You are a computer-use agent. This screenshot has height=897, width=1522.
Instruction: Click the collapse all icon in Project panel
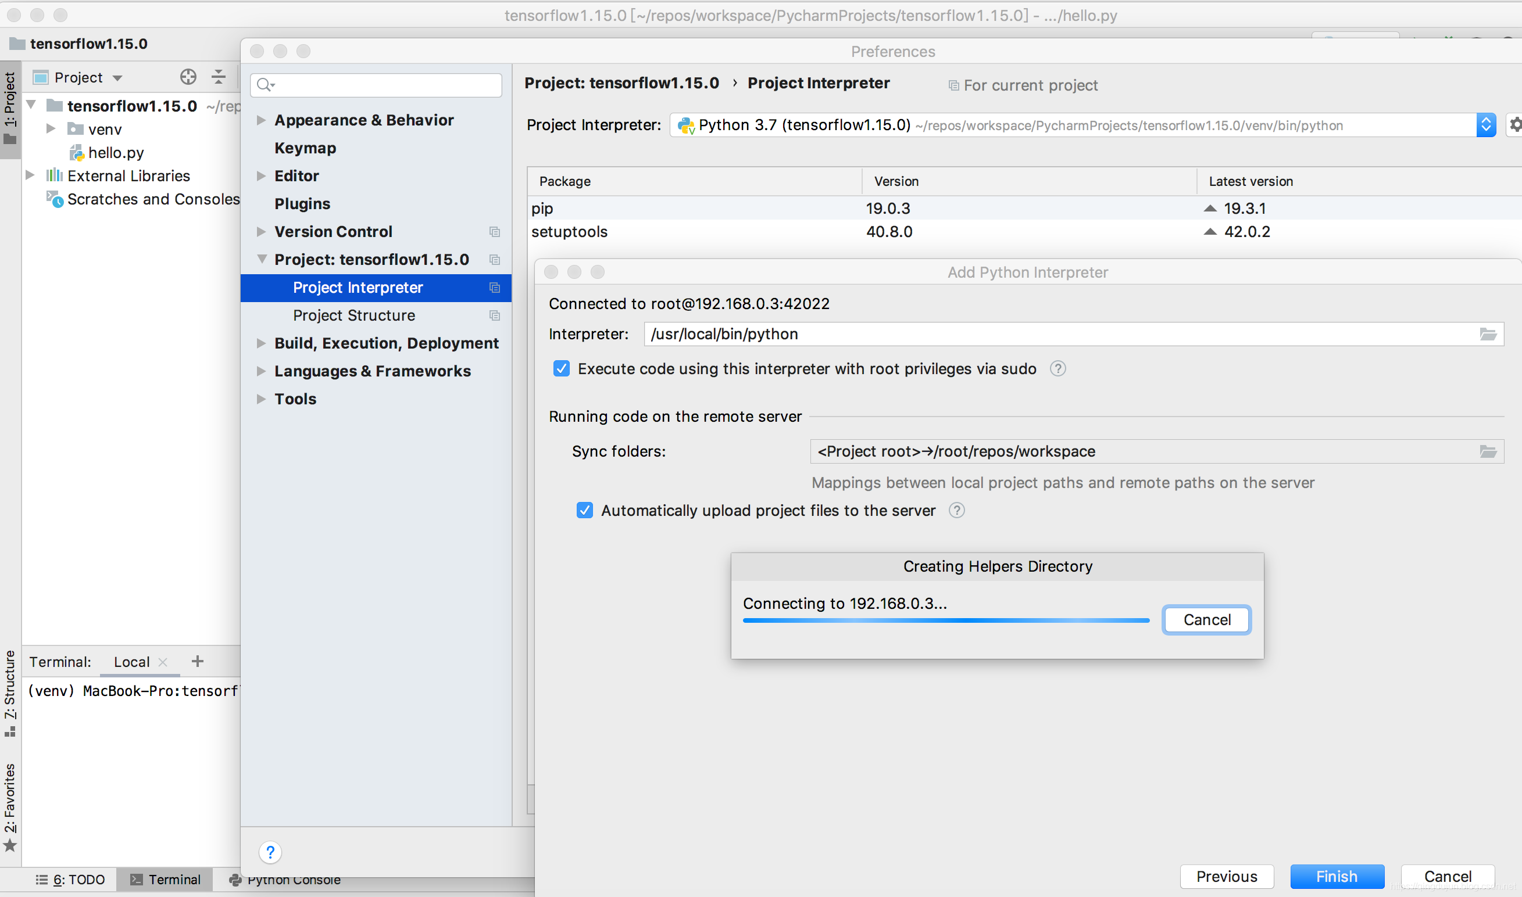click(218, 77)
